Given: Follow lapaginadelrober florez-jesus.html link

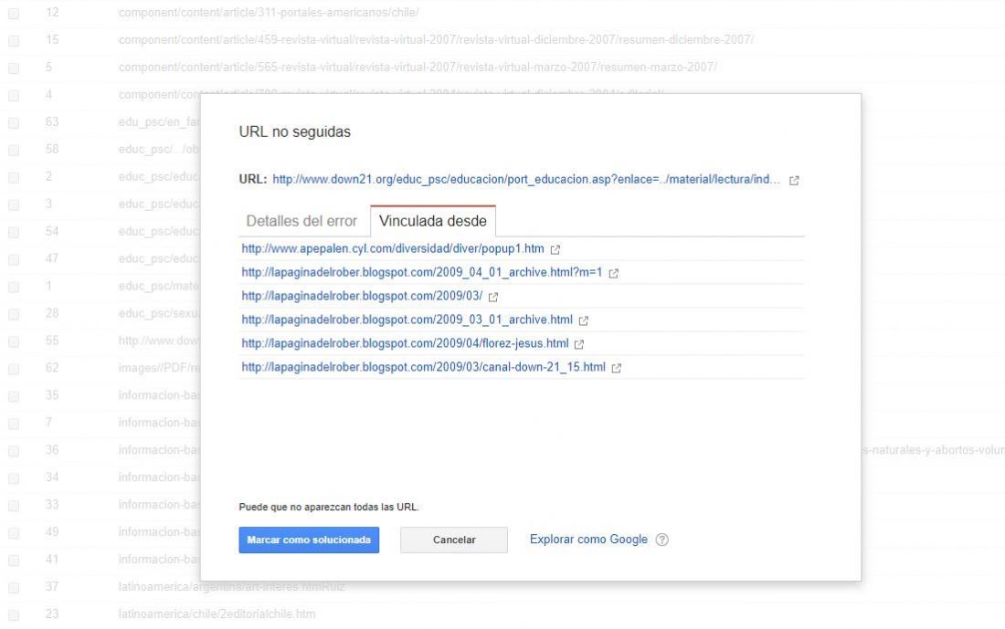Looking at the screenshot, I should coord(405,343).
